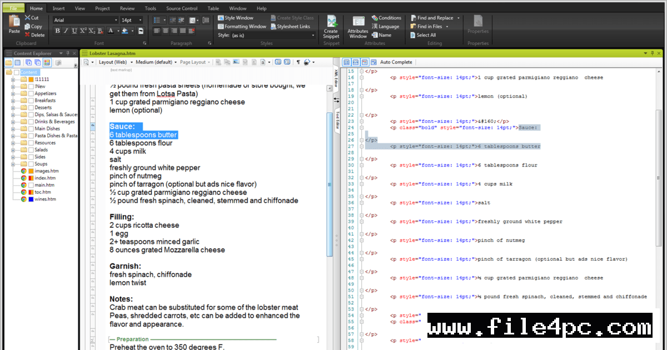Open the File menu tab
Viewport: 667px width, 350px height.
pyautogui.click(x=13, y=8)
